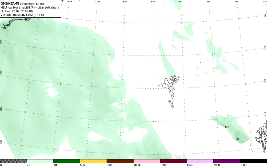Click the legend value "1400"
This screenshot has height=167, width=267.
point(163,165)
